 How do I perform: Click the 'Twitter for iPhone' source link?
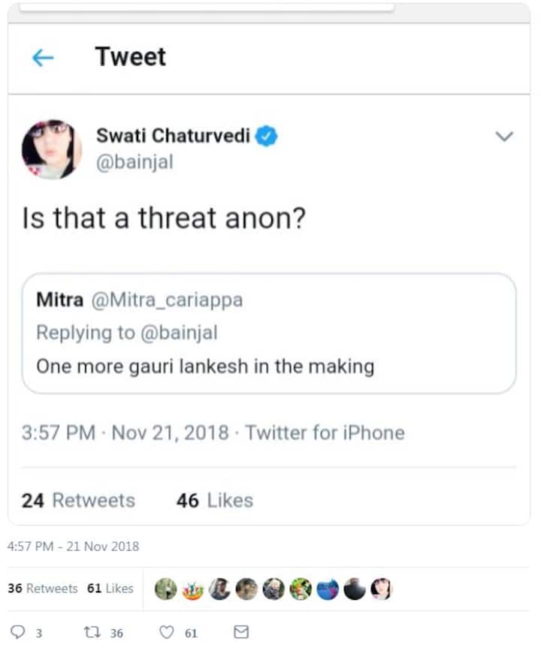click(325, 432)
